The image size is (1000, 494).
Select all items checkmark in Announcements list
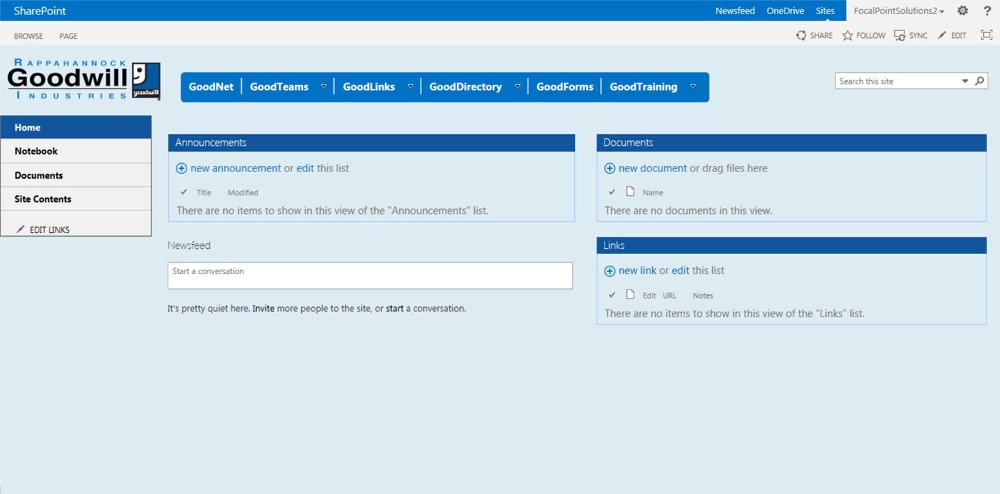click(183, 192)
